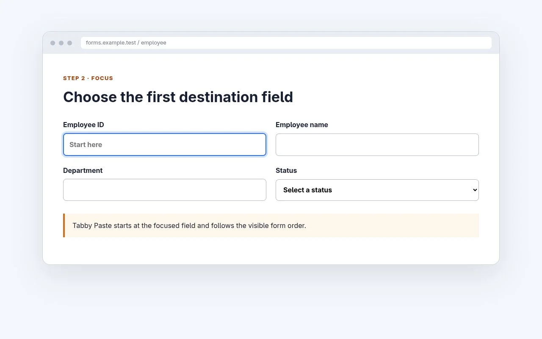Click the Tabby Paste hint message
The image size is (542, 339).
tap(271, 225)
